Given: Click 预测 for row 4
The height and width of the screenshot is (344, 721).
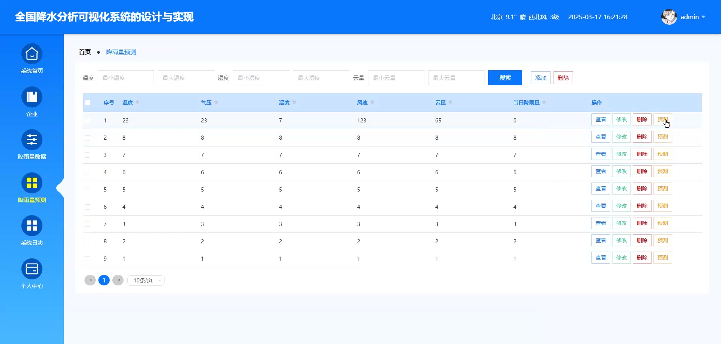Looking at the screenshot, I should (663, 171).
